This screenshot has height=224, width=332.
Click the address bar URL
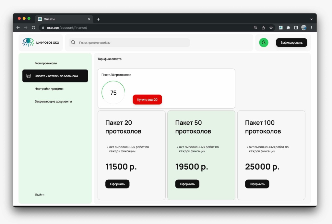(x=67, y=28)
